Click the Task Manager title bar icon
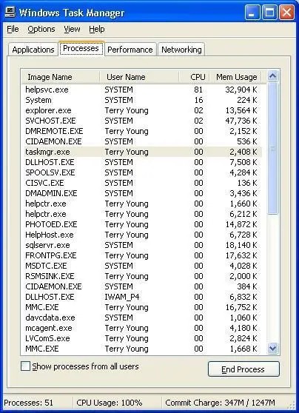The width and height of the screenshot is (299, 413). click(10, 12)
